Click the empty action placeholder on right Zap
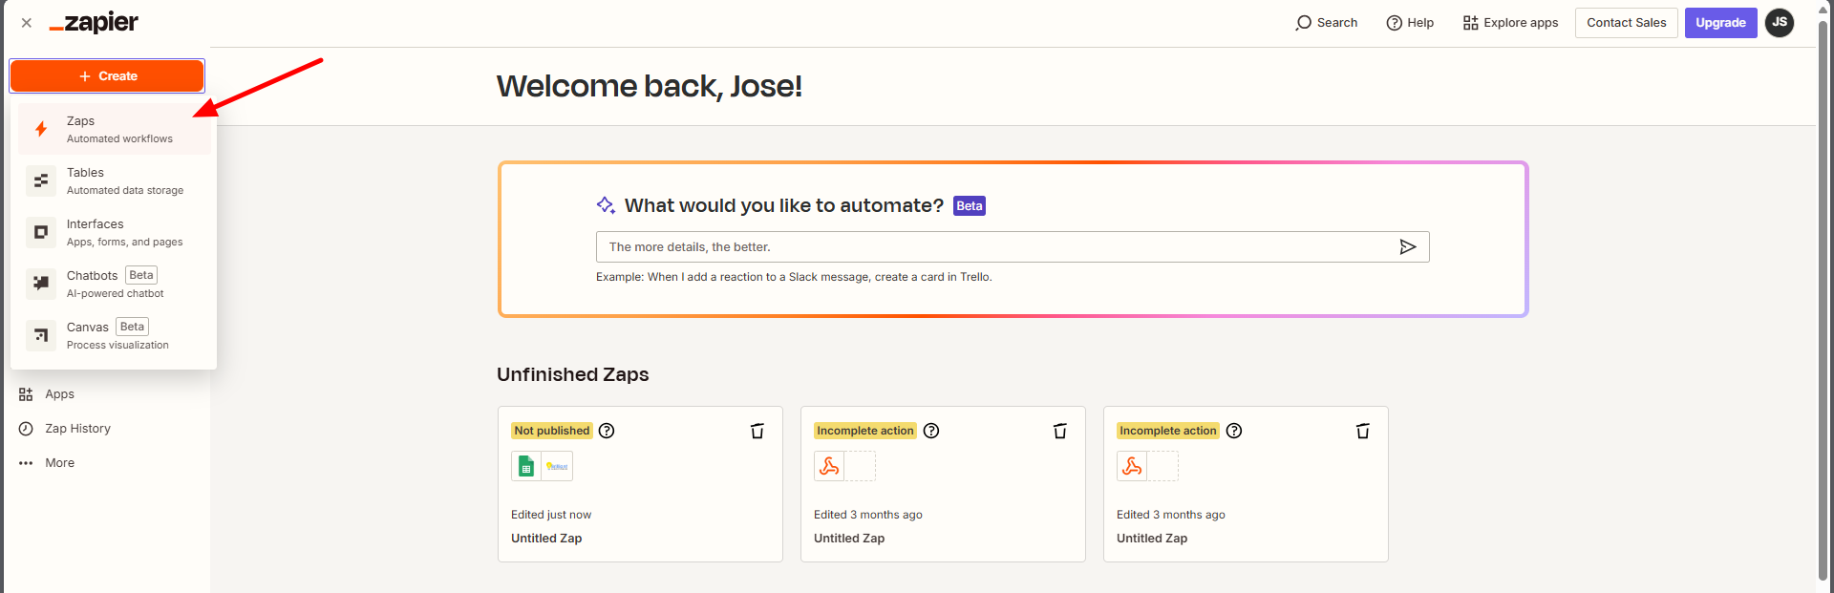 [x=1163, y=466]
